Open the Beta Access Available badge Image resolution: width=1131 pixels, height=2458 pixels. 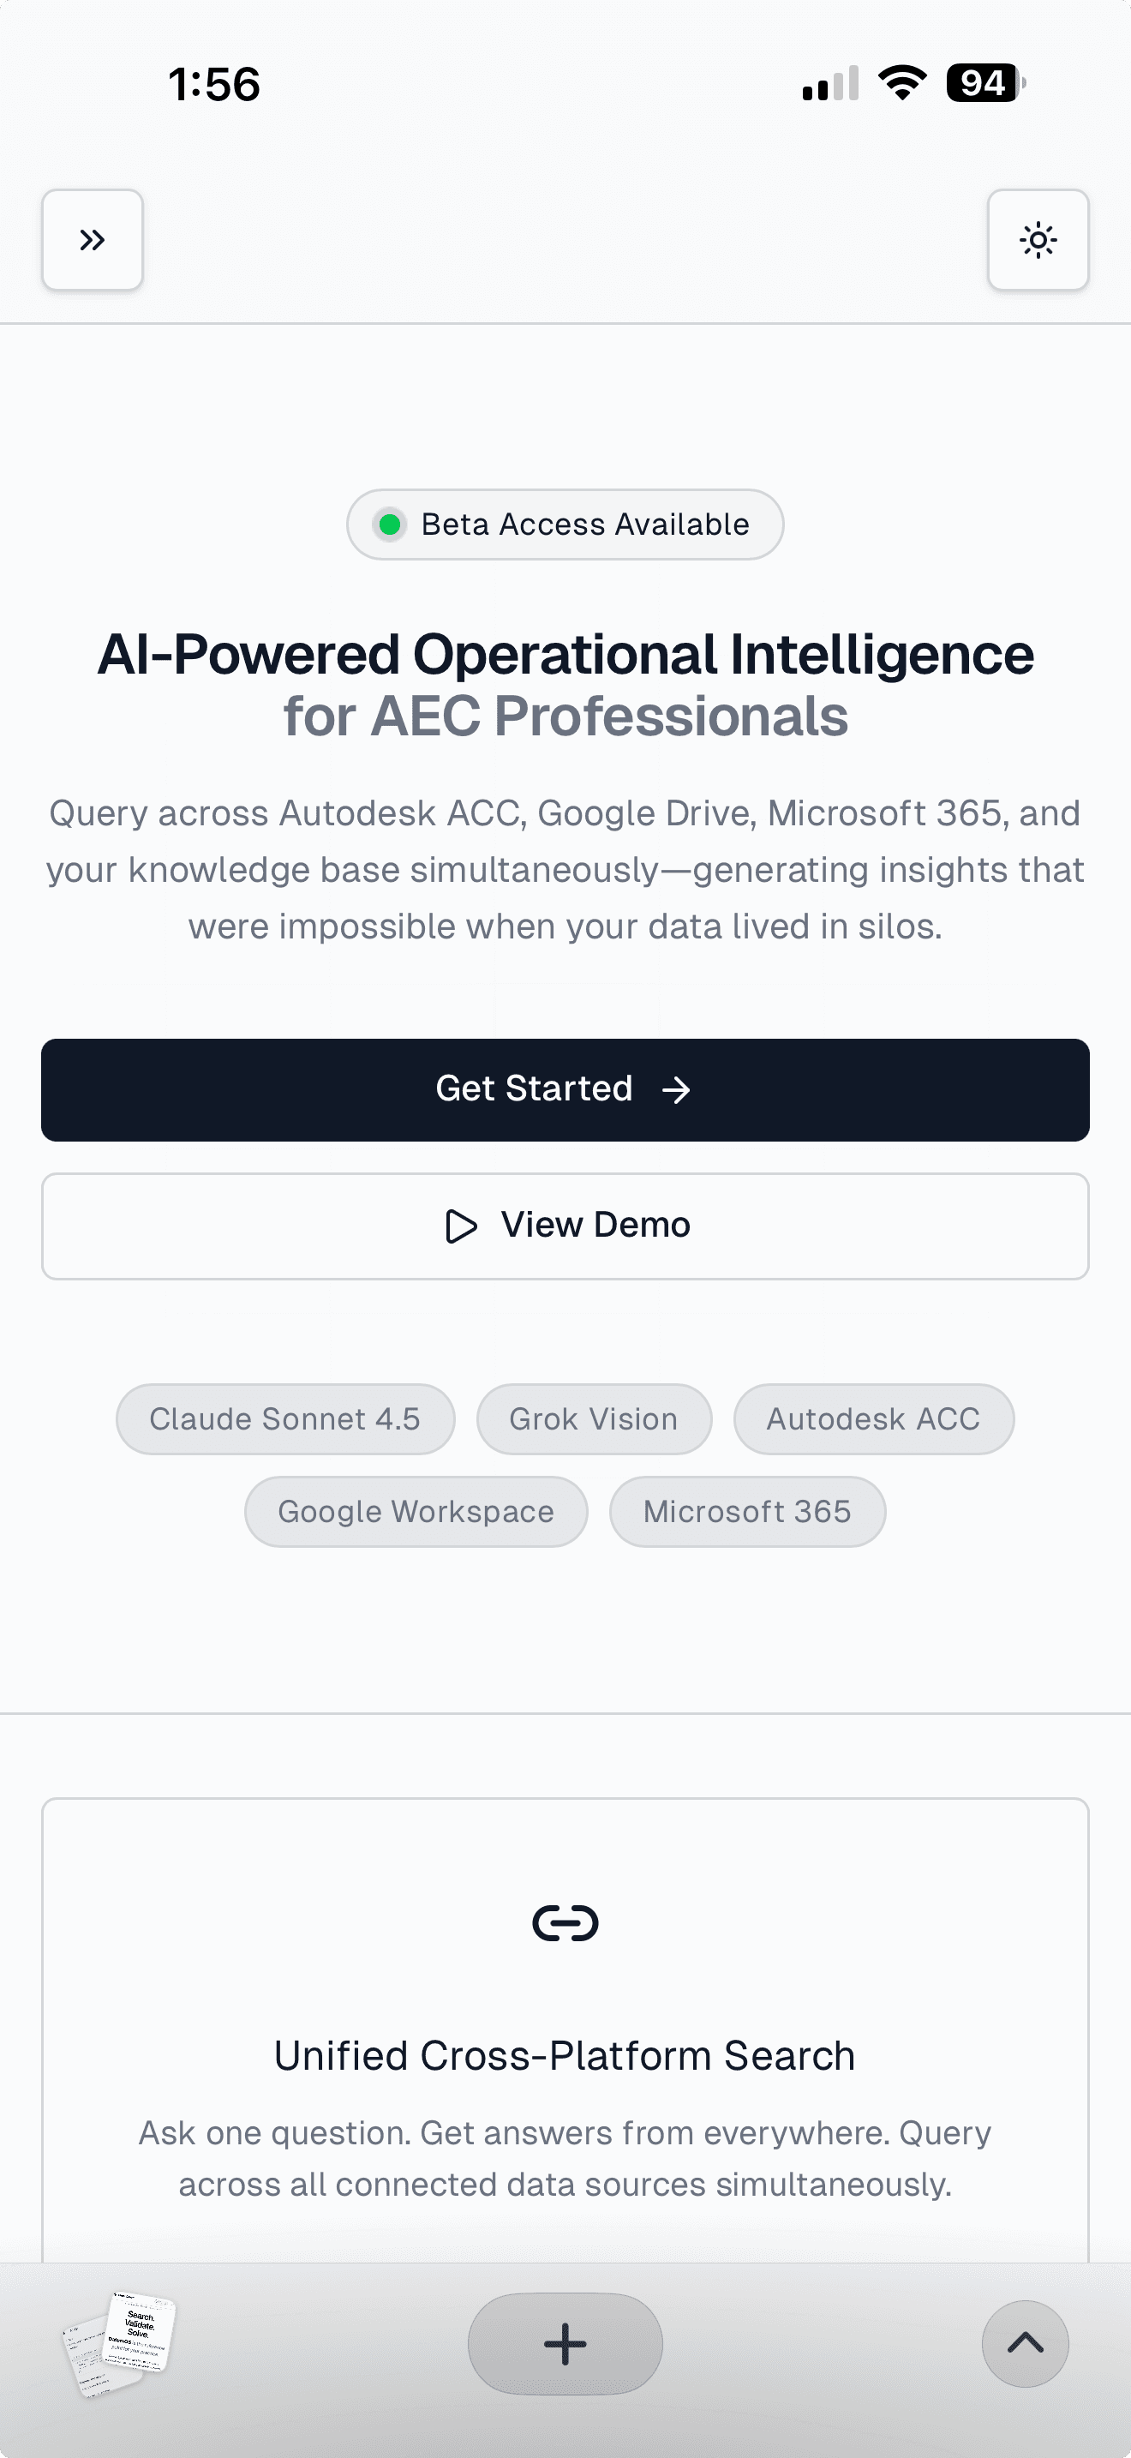click(x=565, y=524)
